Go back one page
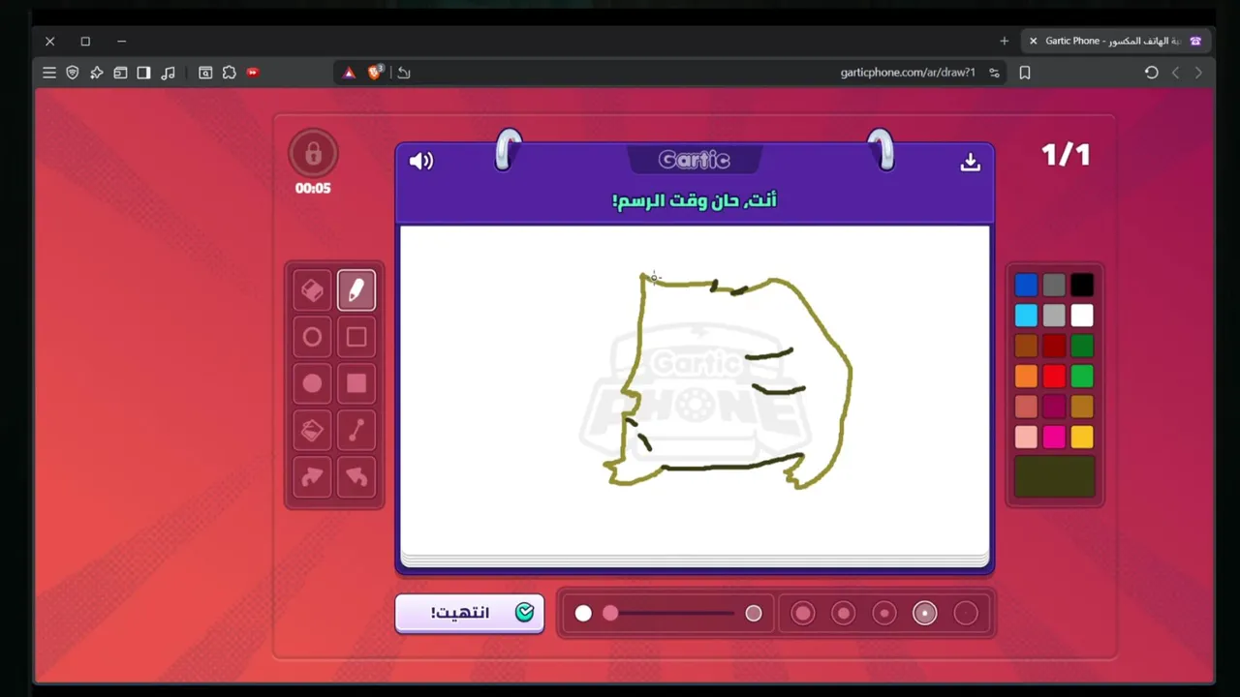 [1198, 73]
